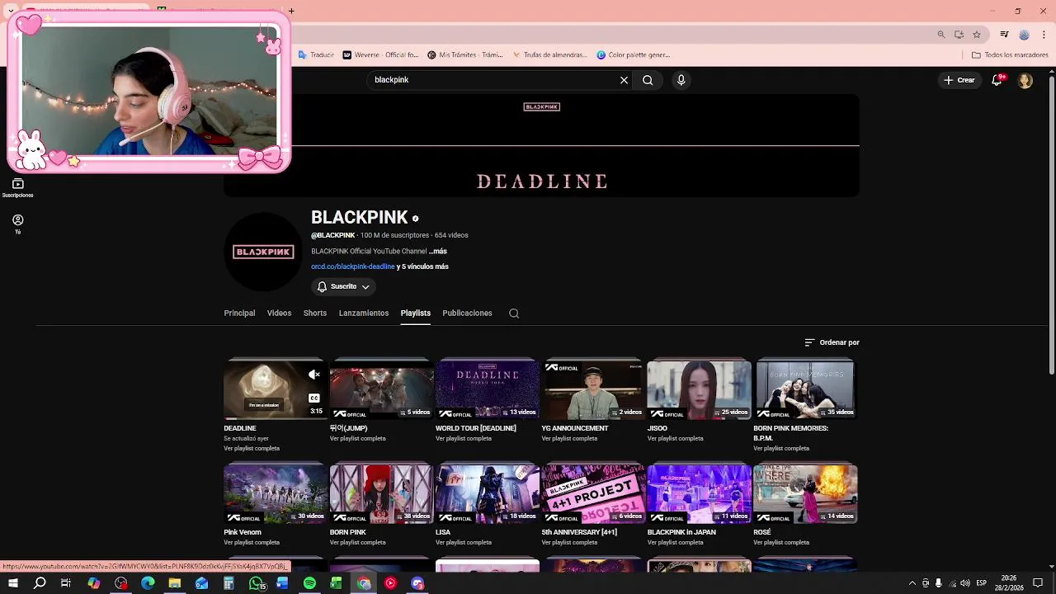Viewport: 1056px width, 594px height.
Task: Switch to the Publicaciones channel tab
Action: coord(467,313)
